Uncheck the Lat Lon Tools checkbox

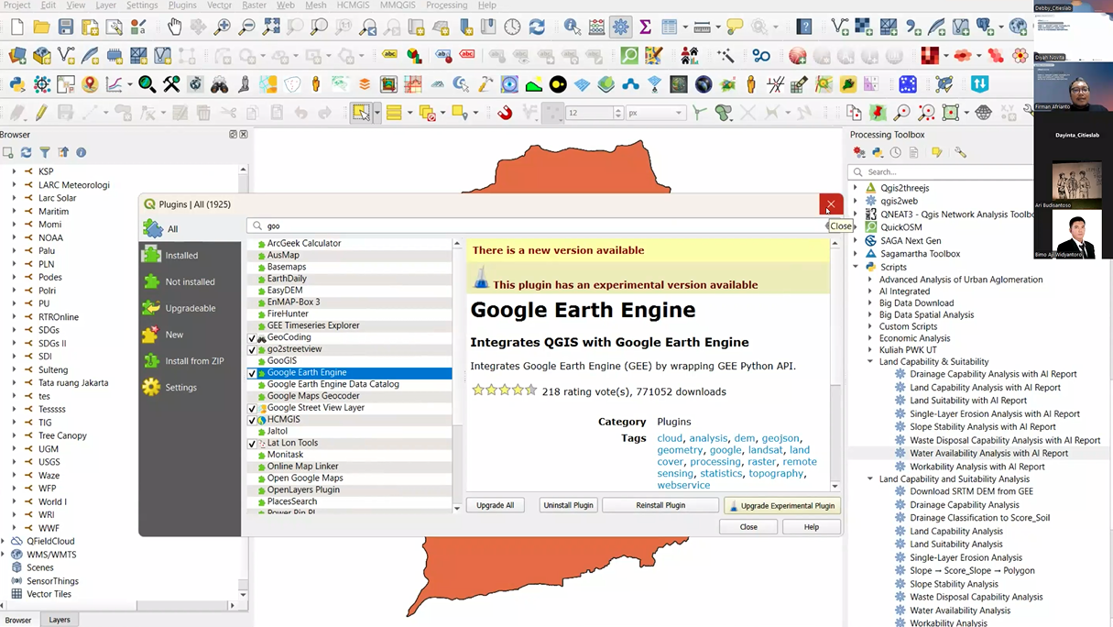[x=252, y=444]
